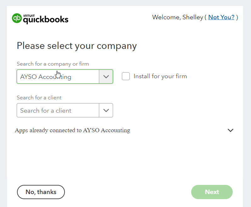The width and height of the screenshot is (251, 207).
Task: Click the word Welcome in the header
Action: 166,17
